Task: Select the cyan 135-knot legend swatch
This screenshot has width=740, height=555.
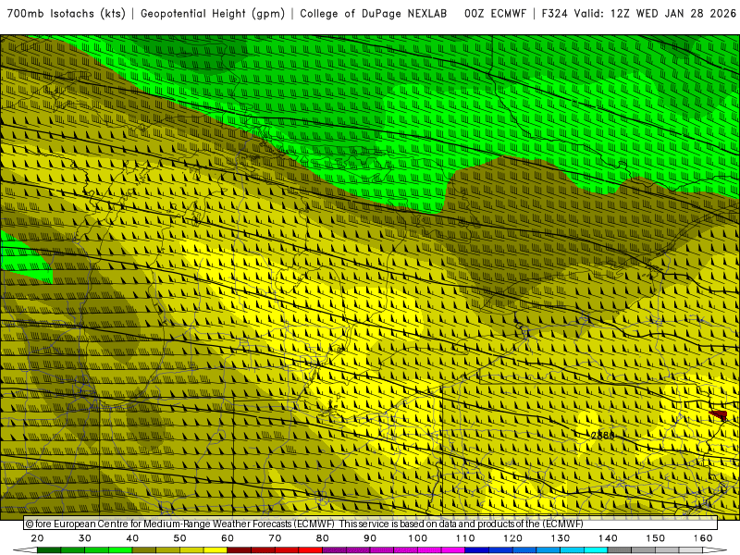Action: [596, 550]
